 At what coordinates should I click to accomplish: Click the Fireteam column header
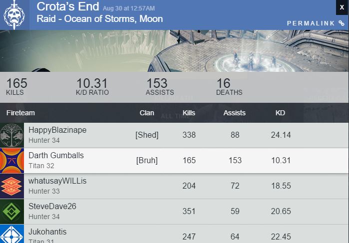point(20,113)
